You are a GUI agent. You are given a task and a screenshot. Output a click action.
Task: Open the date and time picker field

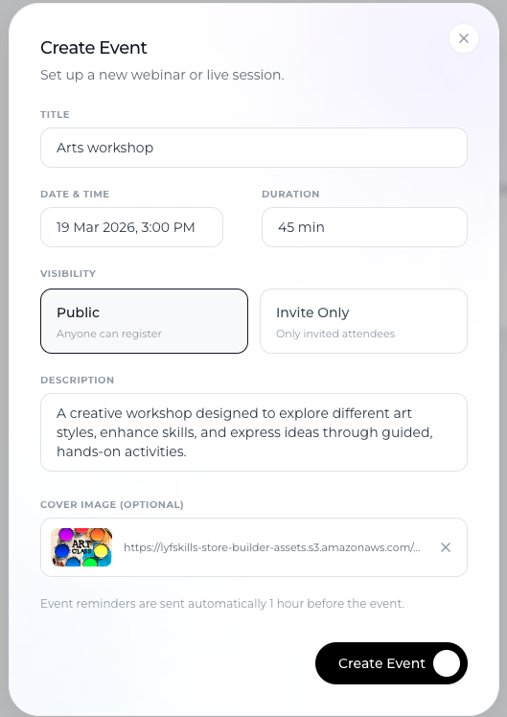click(x=131, y=227)
